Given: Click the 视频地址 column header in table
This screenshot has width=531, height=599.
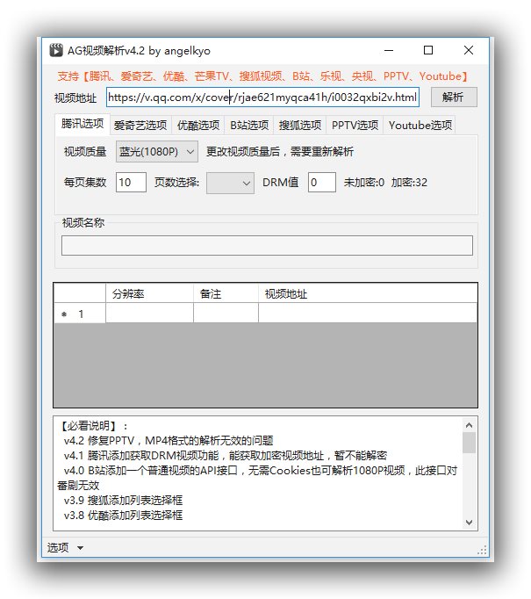Looking at the screenshot, I should [367, 293].
